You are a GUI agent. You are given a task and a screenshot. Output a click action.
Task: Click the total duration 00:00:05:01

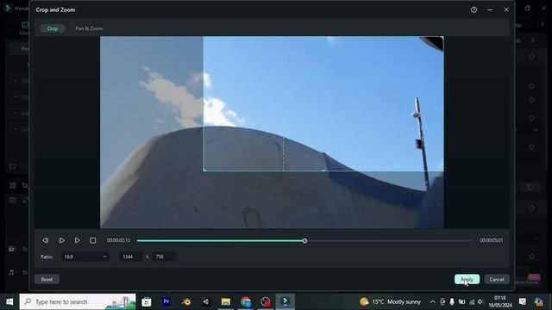491,240
